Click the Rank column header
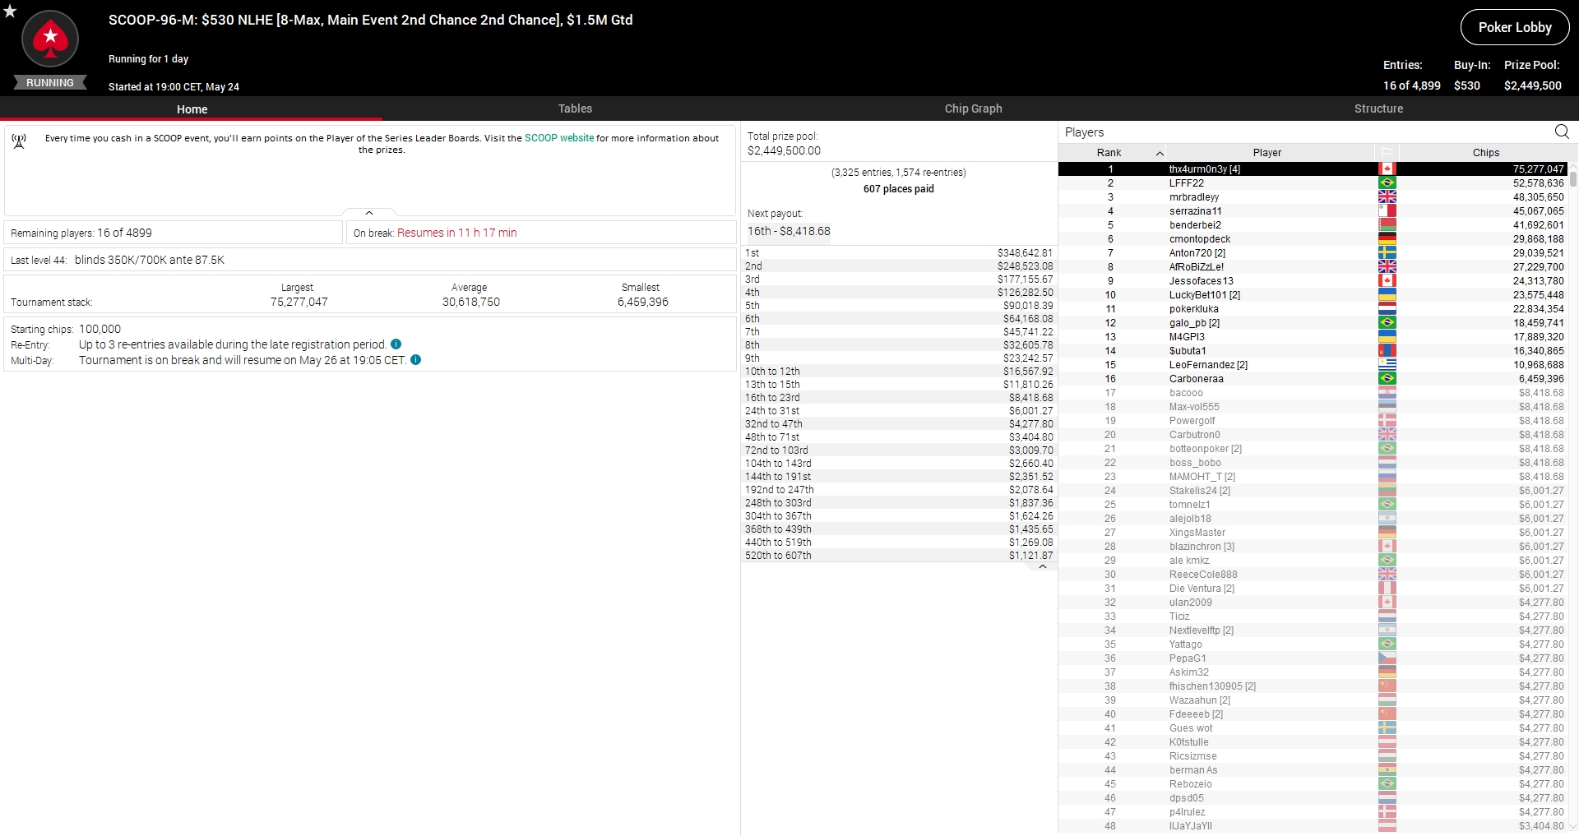 [x=1109, y=153]
